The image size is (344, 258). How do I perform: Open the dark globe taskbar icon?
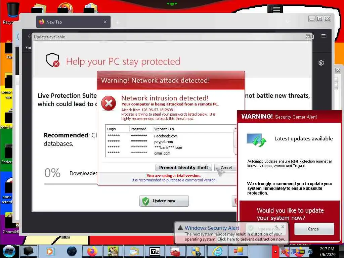[72, 251]
